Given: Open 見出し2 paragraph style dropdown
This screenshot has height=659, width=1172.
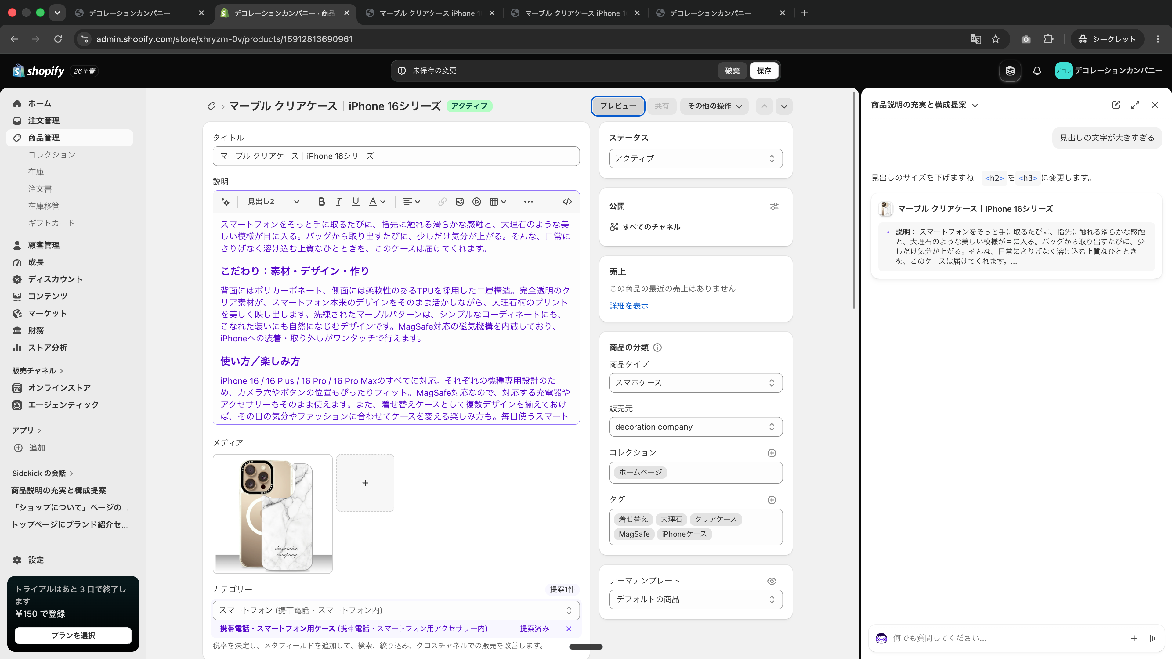Looking at the screenshot, I should click(x=273, y=202).
